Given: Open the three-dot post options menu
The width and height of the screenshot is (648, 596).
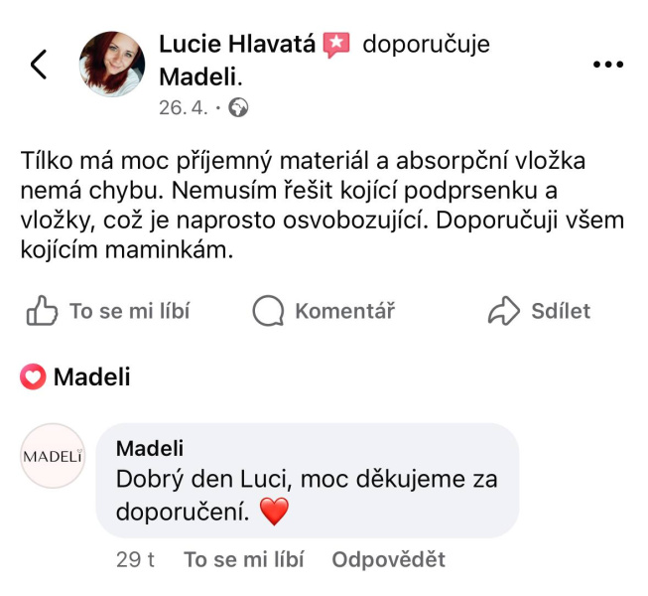Looking at the screenshot, I should tap(607, 65).
